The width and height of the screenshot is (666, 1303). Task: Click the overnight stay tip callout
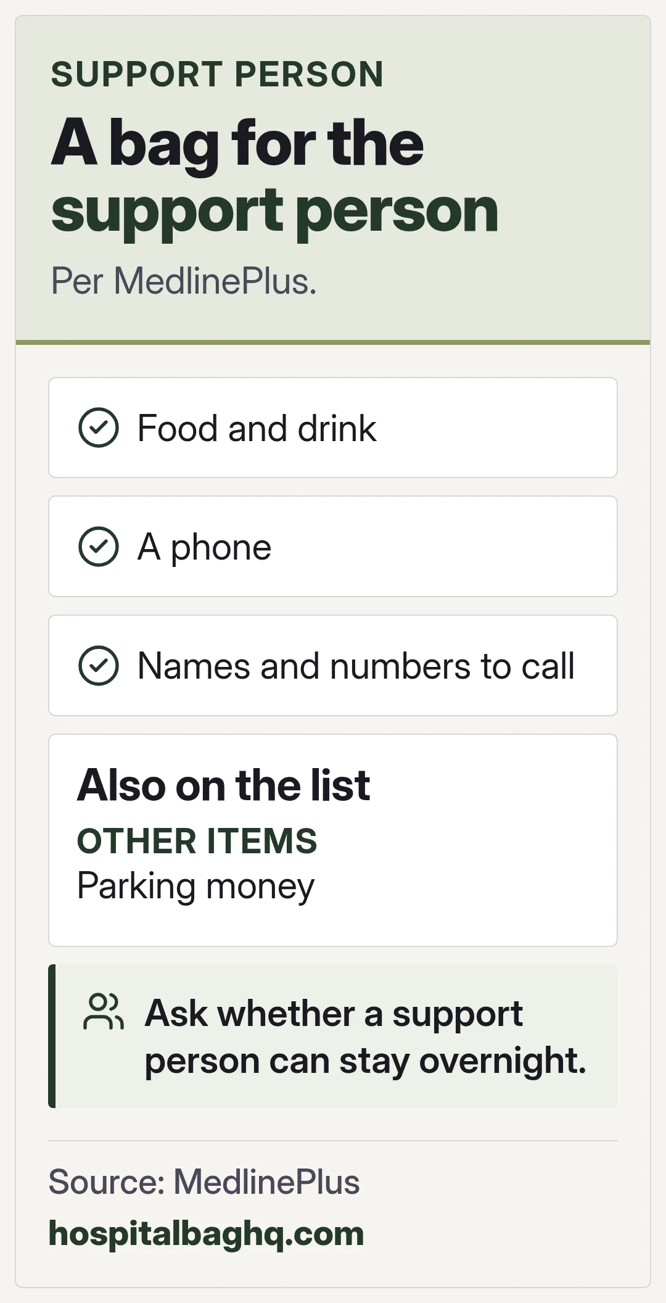pos(333,1036)
